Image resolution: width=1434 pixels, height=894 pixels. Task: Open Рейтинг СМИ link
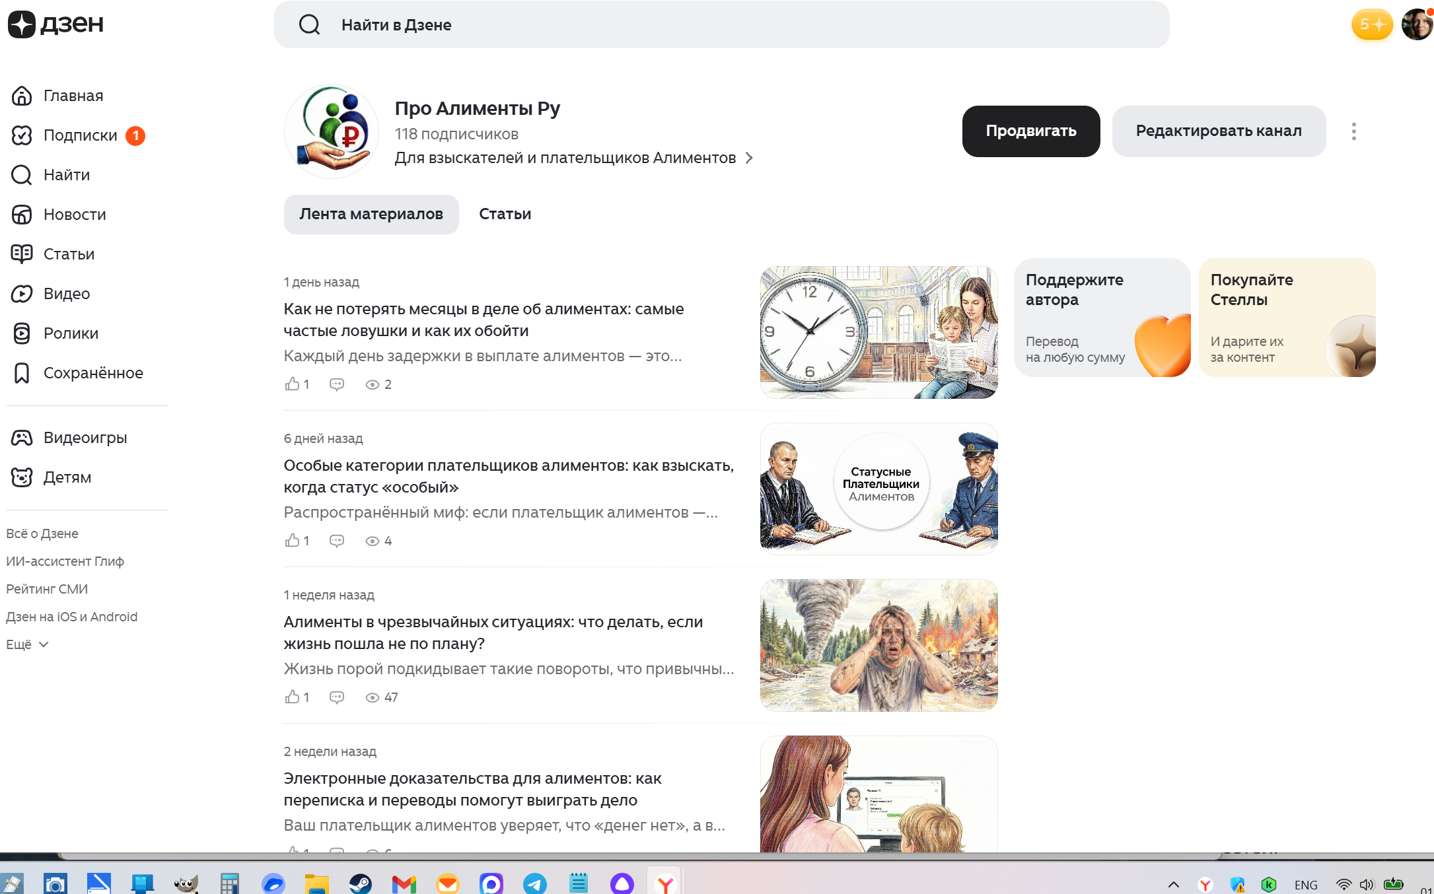[x=47, y=589]
